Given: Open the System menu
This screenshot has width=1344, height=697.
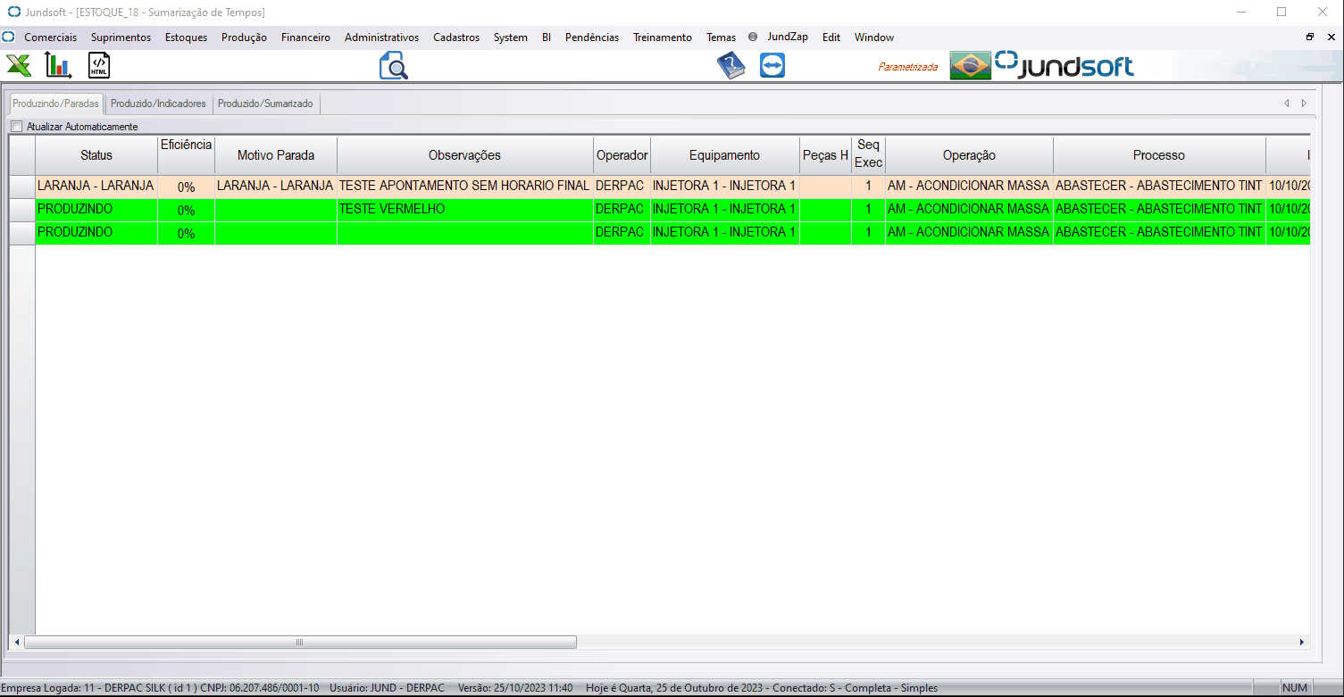Looking at the screenshot, I should pos(510,37).
